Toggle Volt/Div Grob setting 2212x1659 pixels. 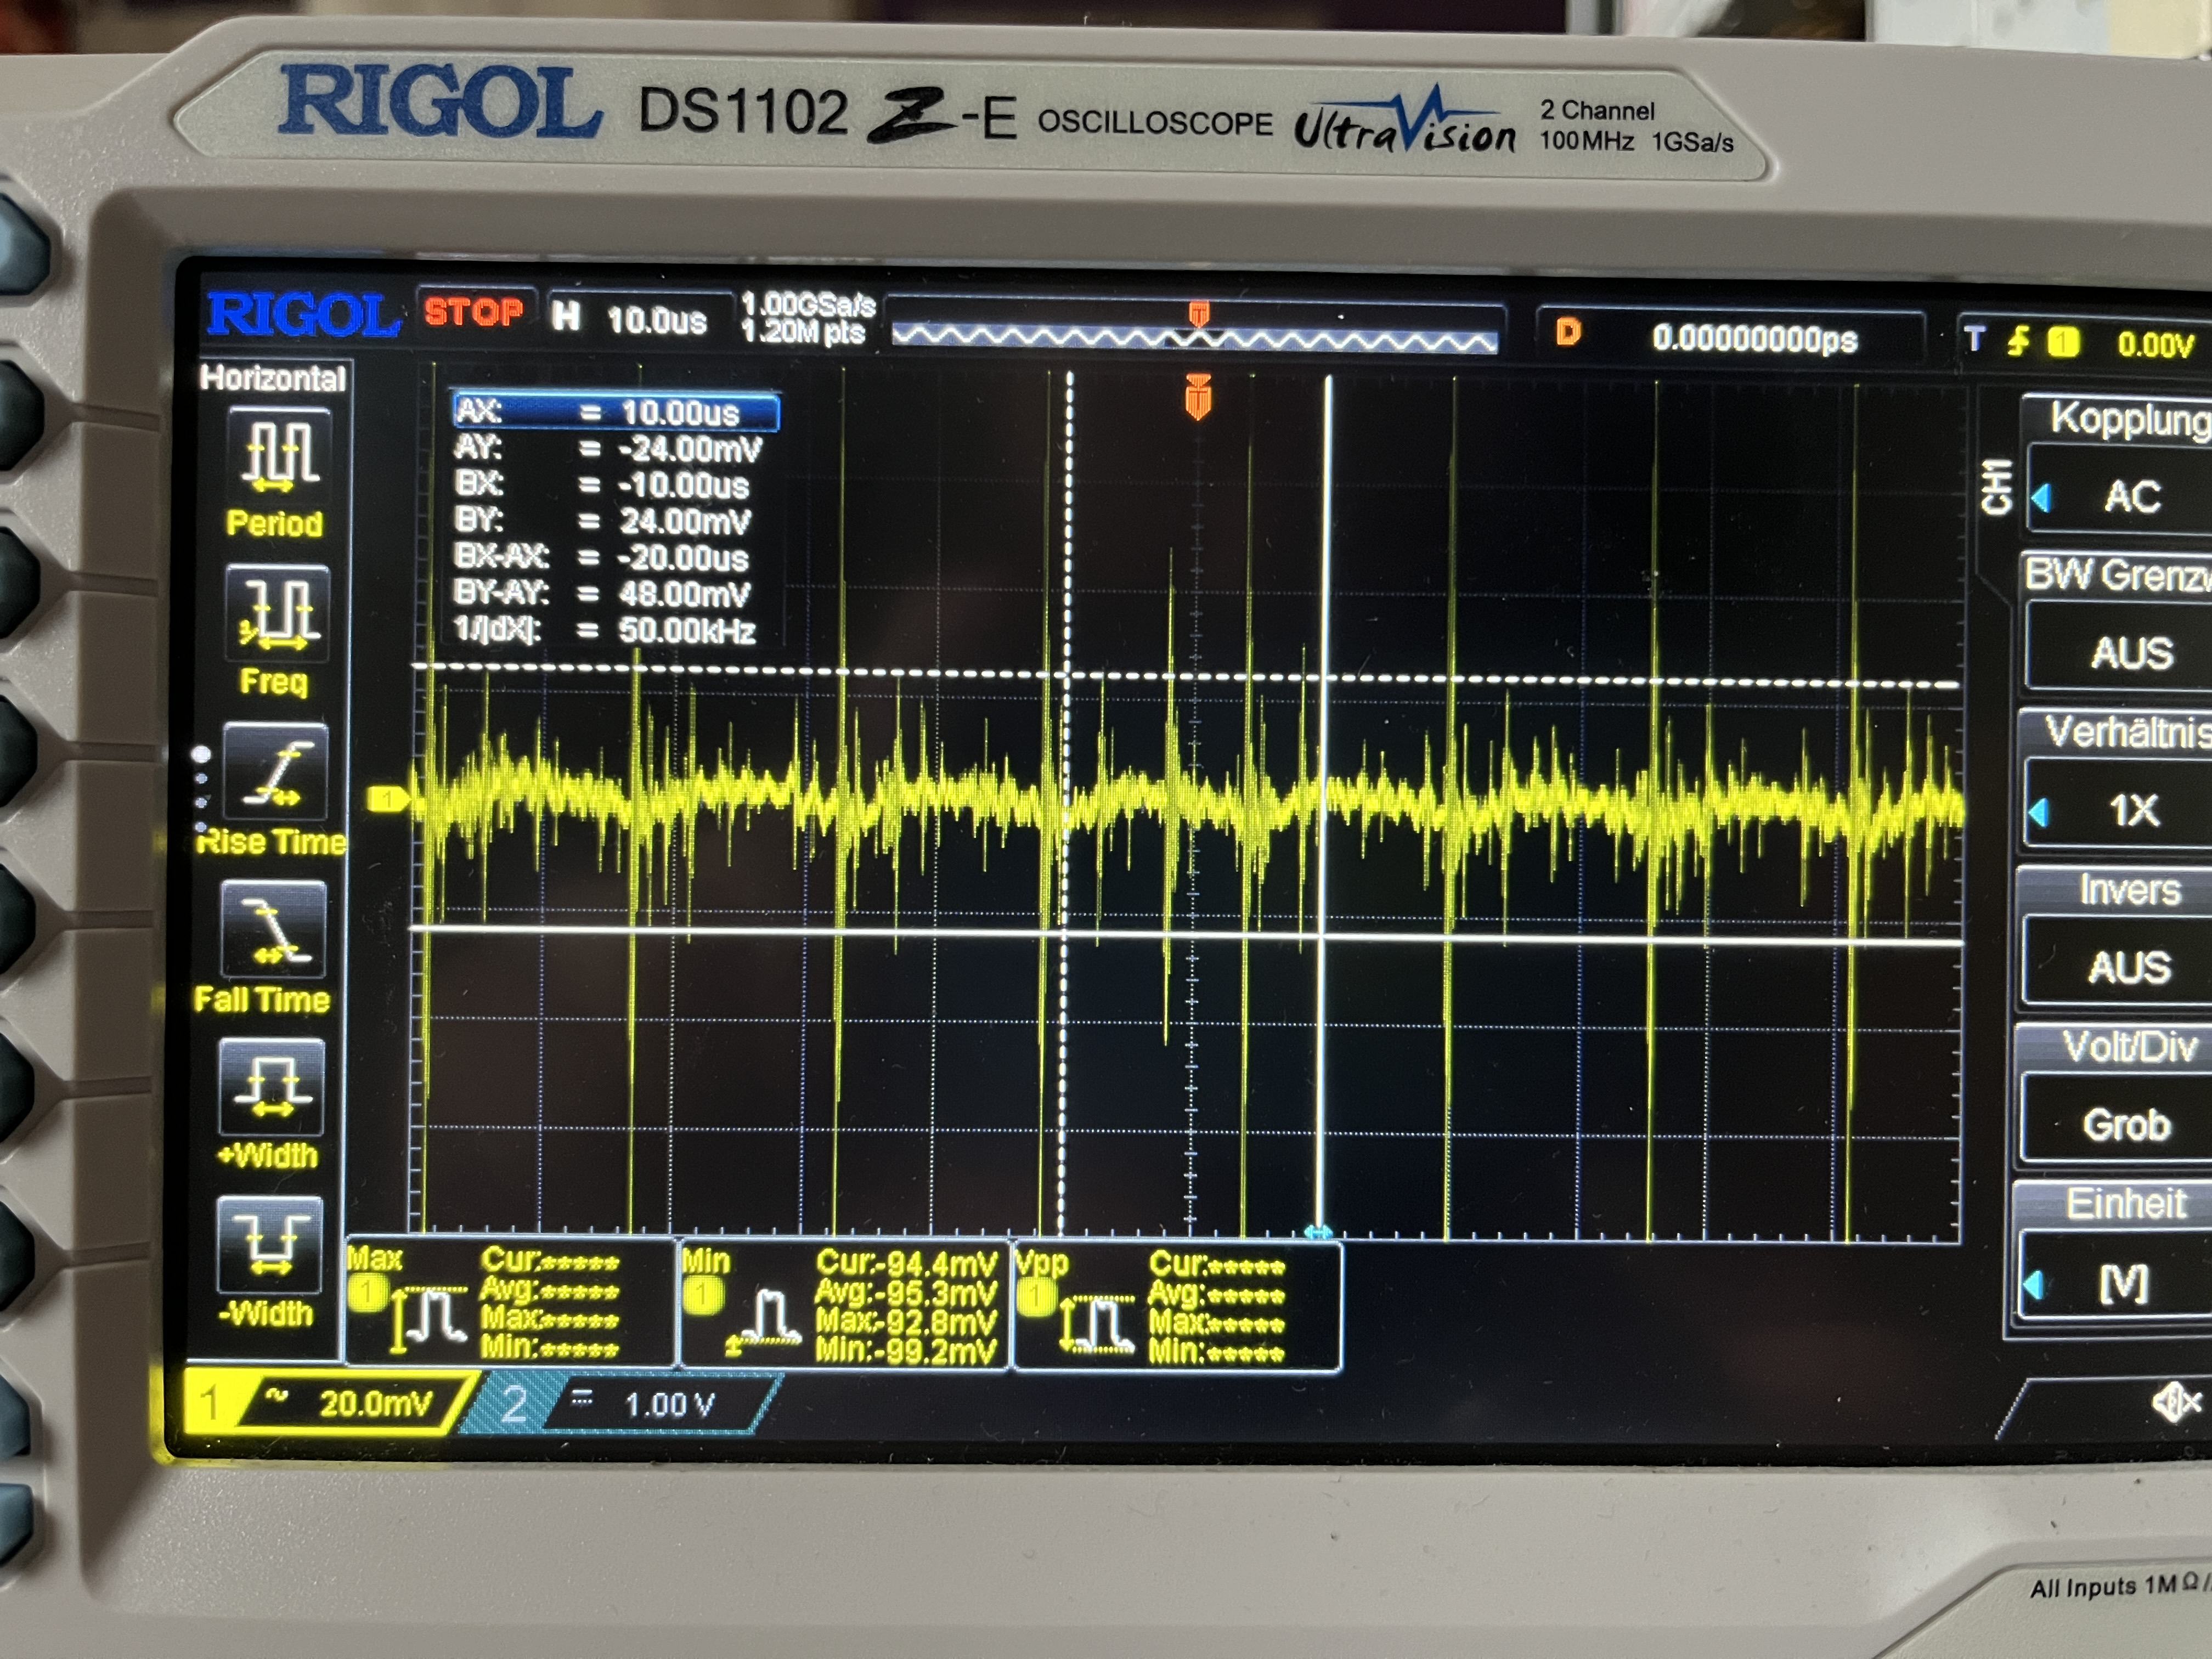click(2127, 1125)
